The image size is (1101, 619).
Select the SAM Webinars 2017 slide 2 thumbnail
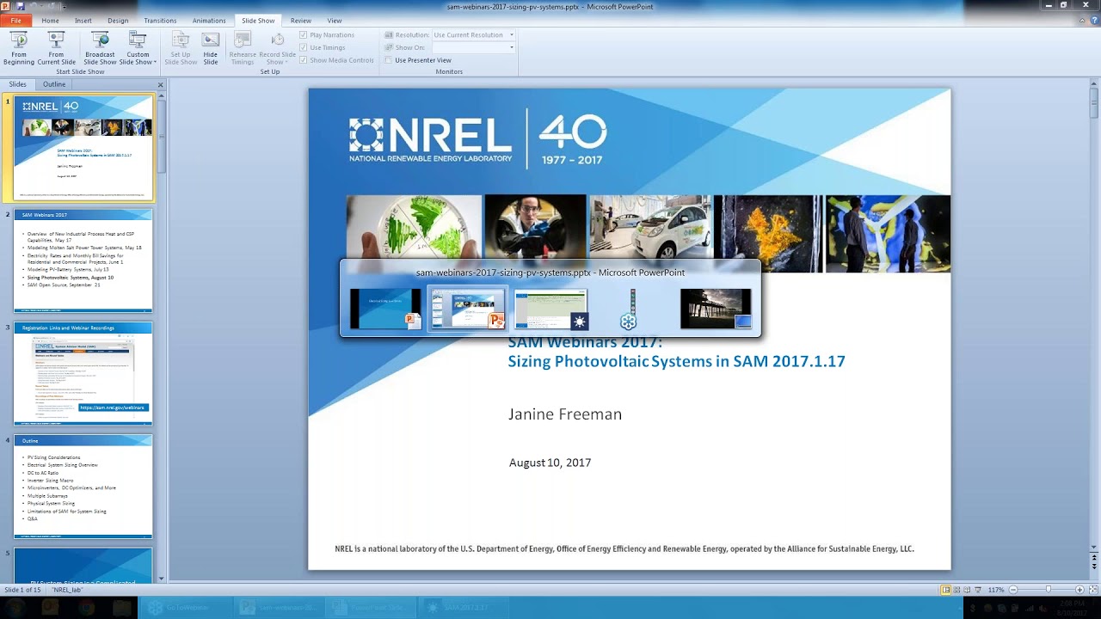(x=83, y=260)
